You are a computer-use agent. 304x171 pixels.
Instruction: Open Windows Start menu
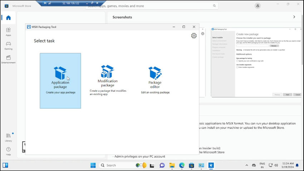click(93, 165)
